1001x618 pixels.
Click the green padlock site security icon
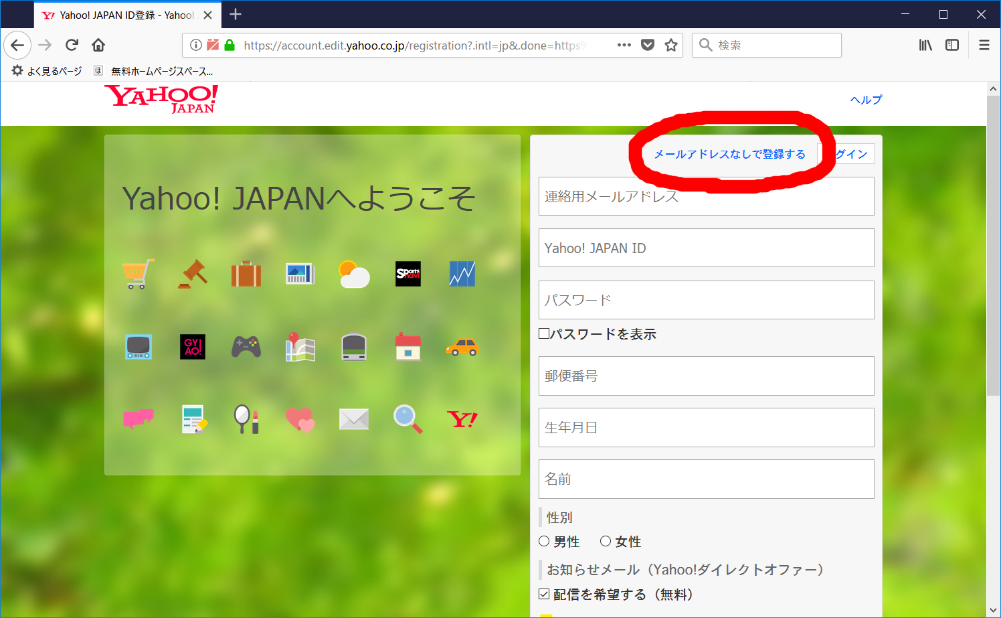click(230, 45)
